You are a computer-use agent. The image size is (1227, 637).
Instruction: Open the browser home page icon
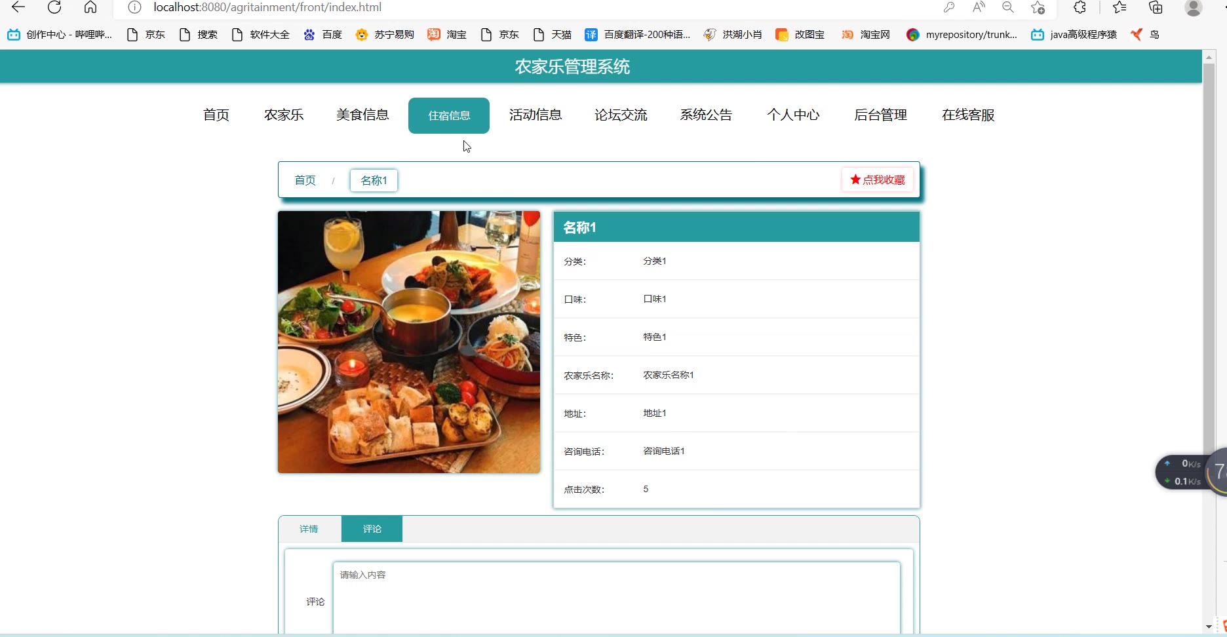point(90,7)
